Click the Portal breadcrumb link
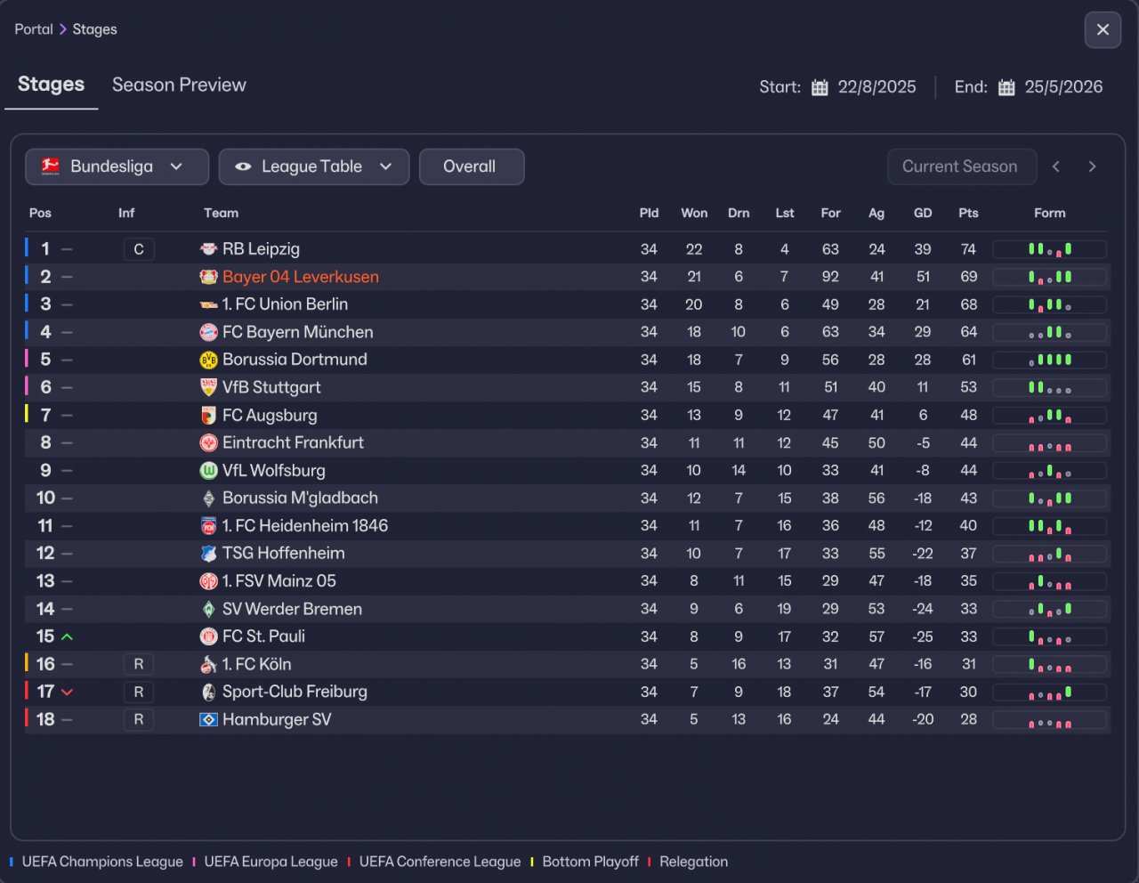The height and width of the screenshot is (883, 1139). point(34,29)
